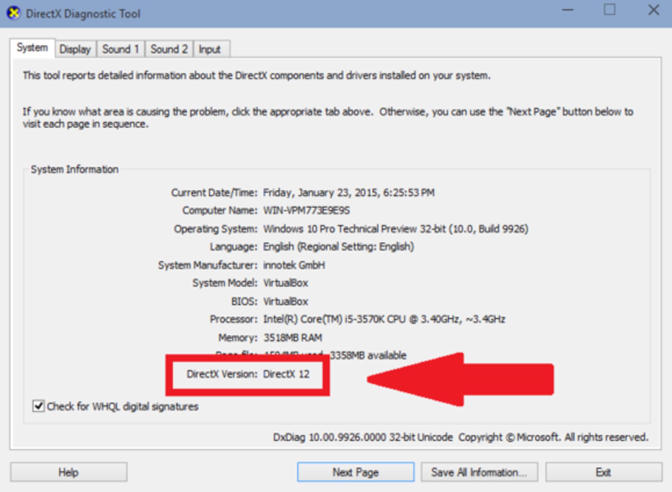Screen dimensions: 672x492
Task: Click the 3358MB available page file value
Action: pos(368,355)
